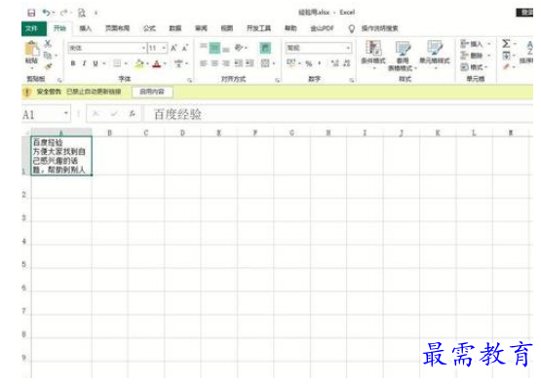Click the Merge and Center icon
541x385 pixels.
pos(265,63)
